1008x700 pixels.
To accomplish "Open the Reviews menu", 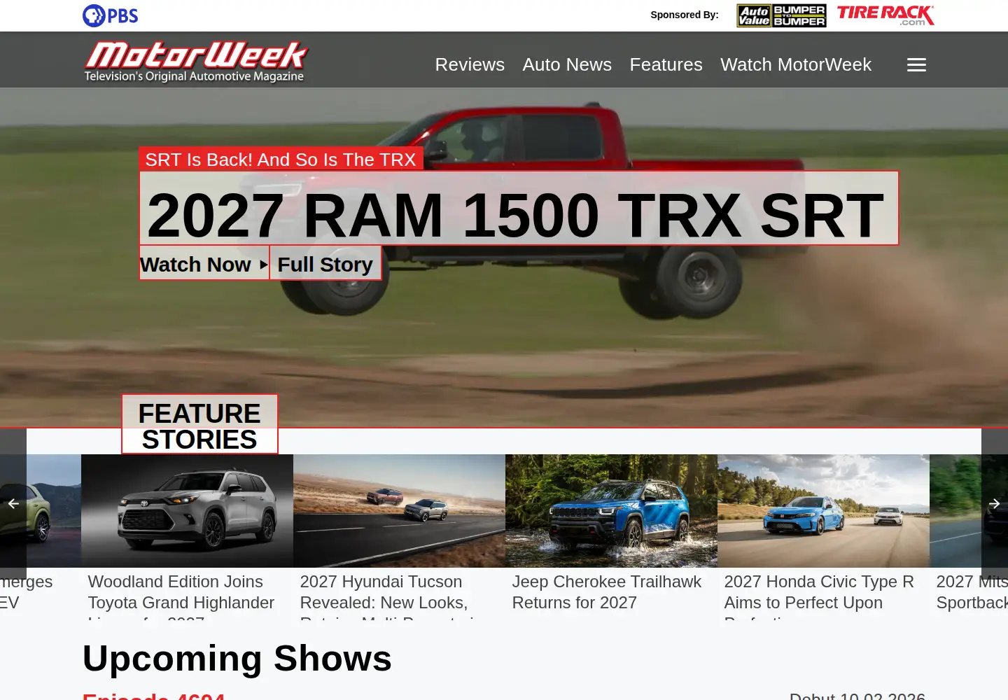I will [470, 64].
